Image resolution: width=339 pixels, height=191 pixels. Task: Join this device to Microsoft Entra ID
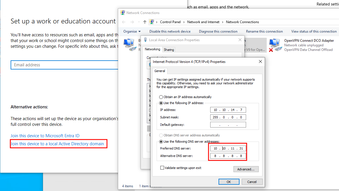tap(45, 136)
